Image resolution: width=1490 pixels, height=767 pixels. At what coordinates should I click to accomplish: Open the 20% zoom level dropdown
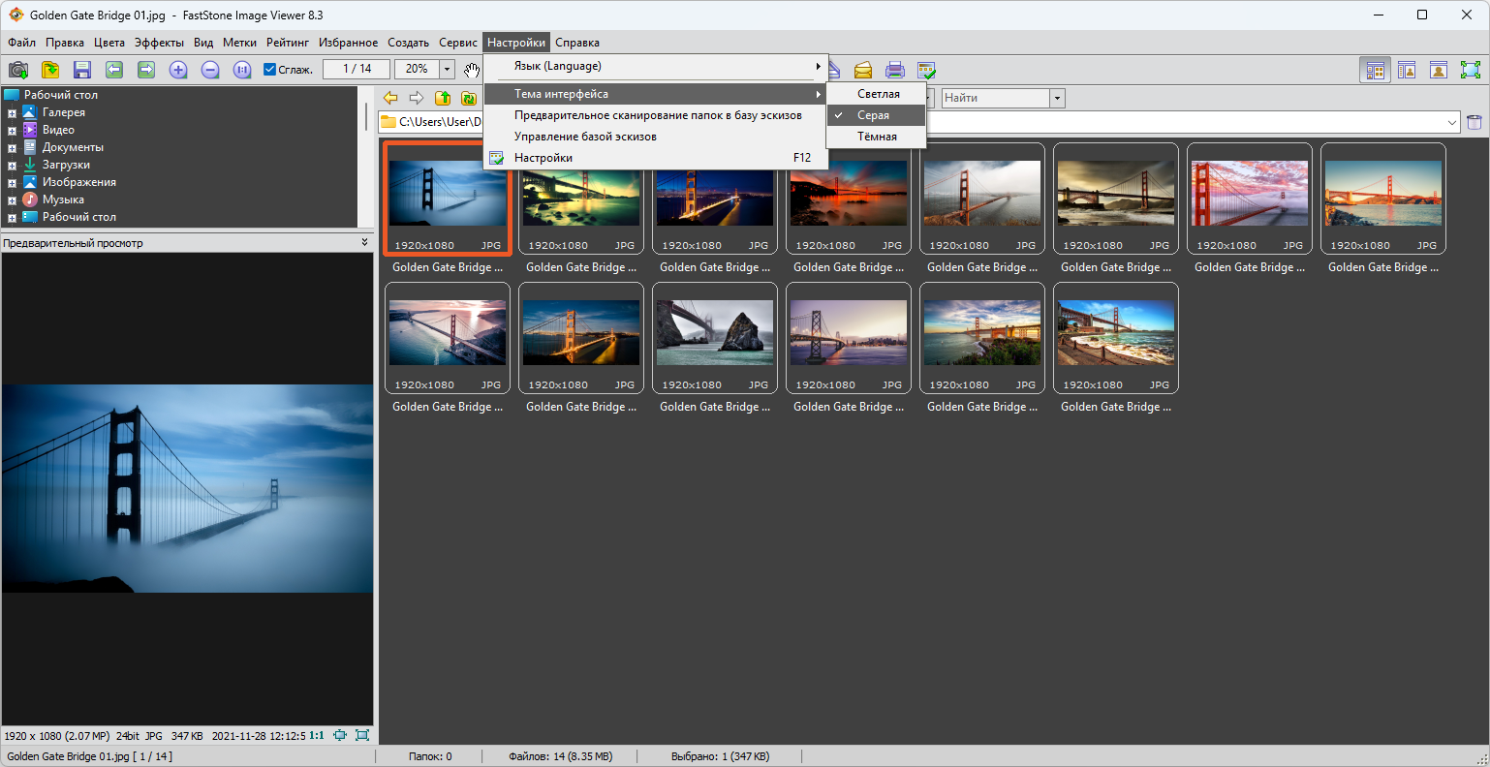click(x=447, y=70)
